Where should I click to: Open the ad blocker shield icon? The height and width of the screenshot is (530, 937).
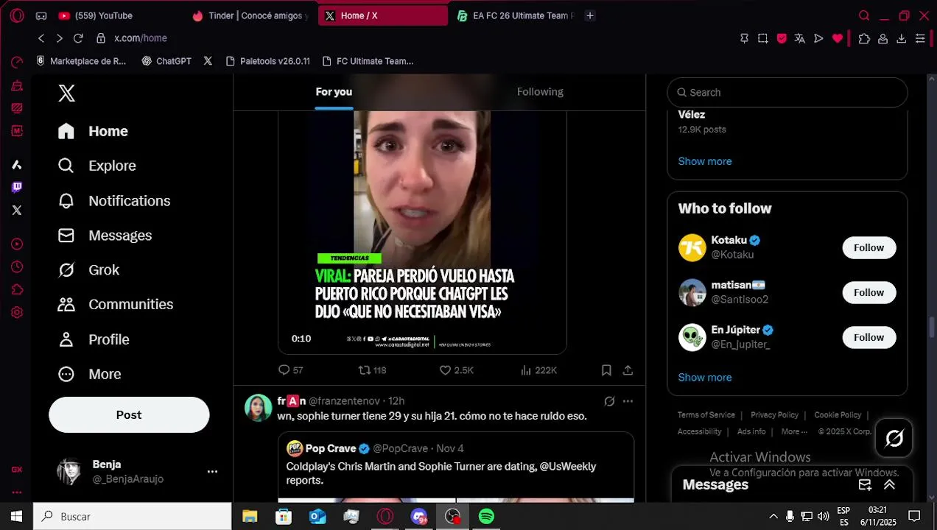782,38
